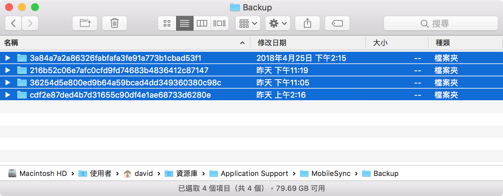Expand the folder starting with 3a84a7a2
This screenshot has height=196, width=503.
(x=8, y=58)
